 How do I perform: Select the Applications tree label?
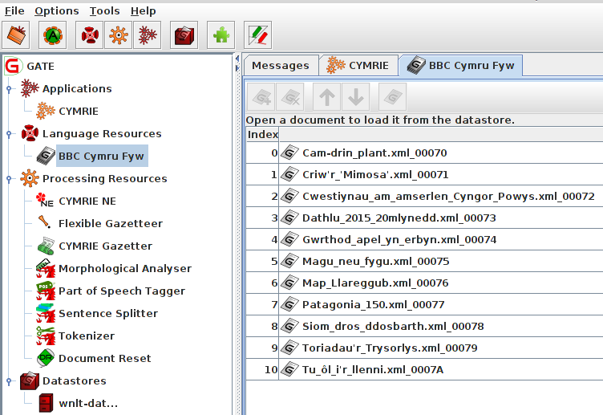77,88
